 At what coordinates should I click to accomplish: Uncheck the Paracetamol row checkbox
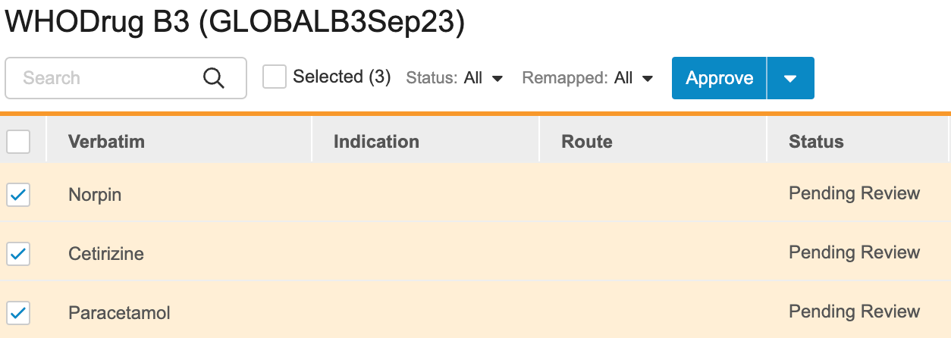point(18,312)
